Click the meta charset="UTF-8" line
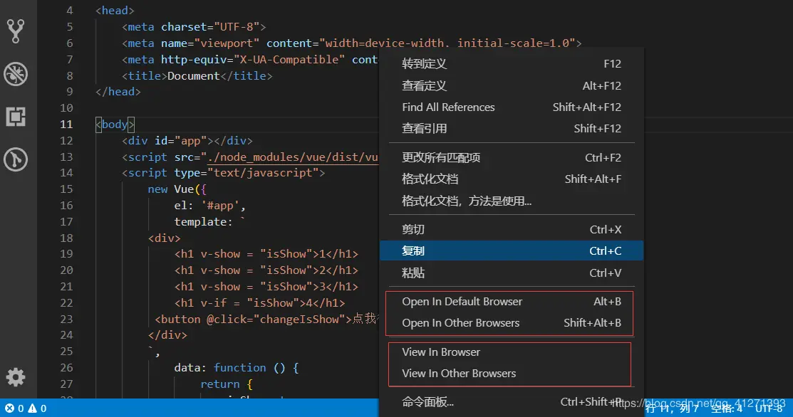This screenshot has width=793, height=417. coord(194,27)
